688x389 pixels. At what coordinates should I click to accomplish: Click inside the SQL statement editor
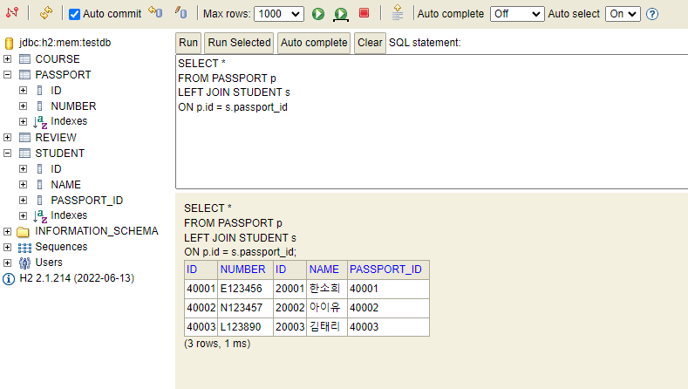tap(432, 122)
